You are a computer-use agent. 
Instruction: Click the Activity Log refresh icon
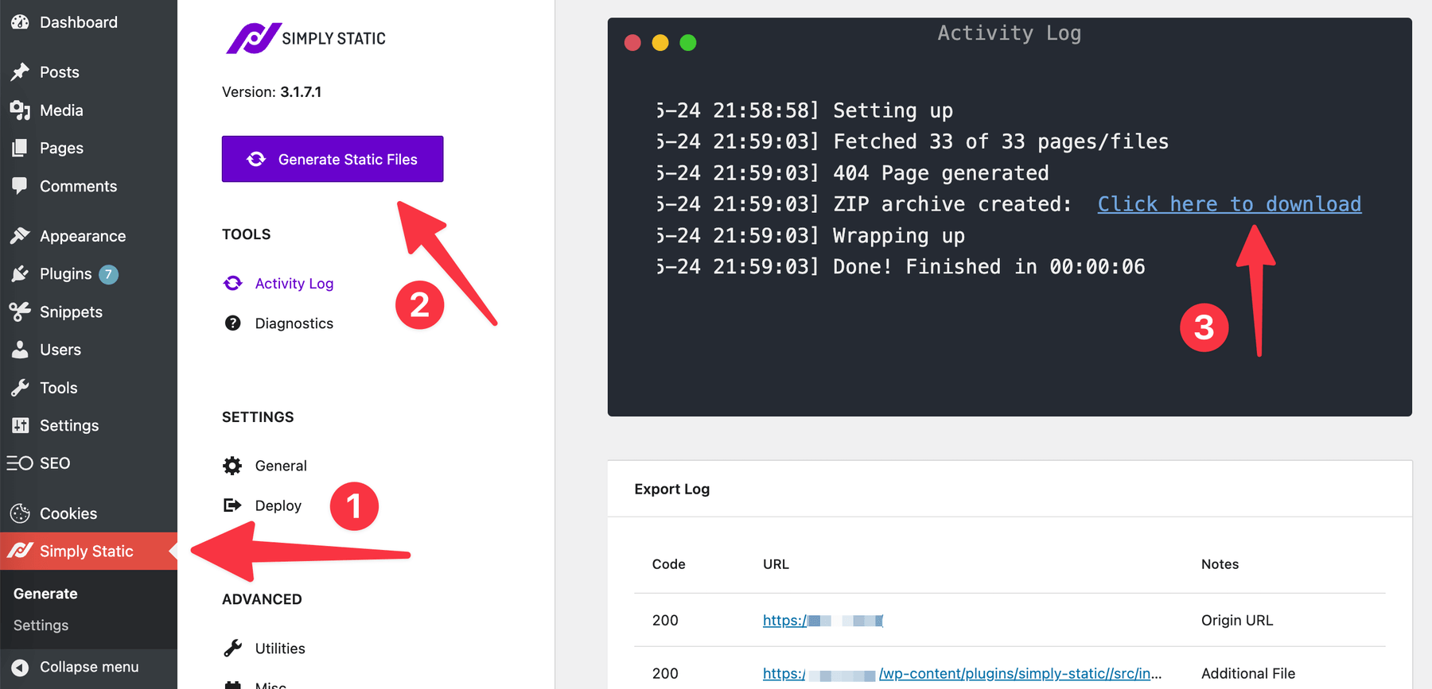point(232,284)
